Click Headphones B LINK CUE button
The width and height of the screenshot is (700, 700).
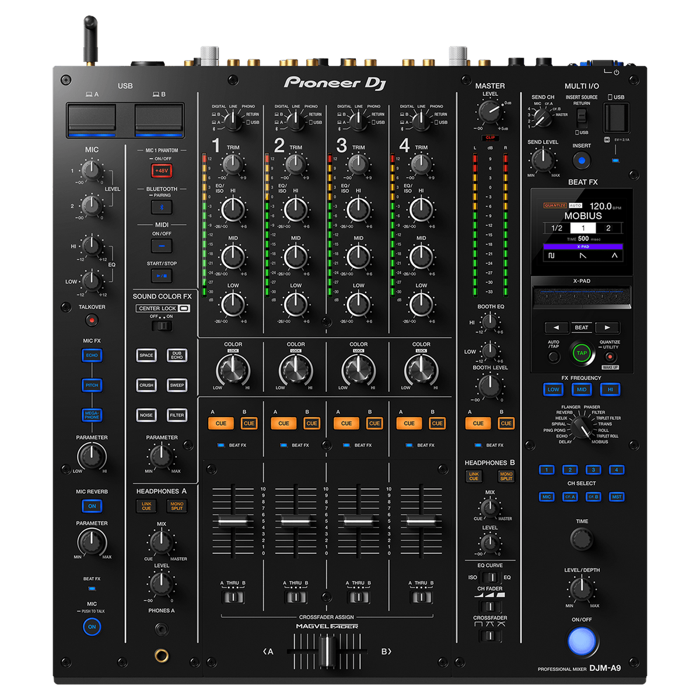[474, 477]
